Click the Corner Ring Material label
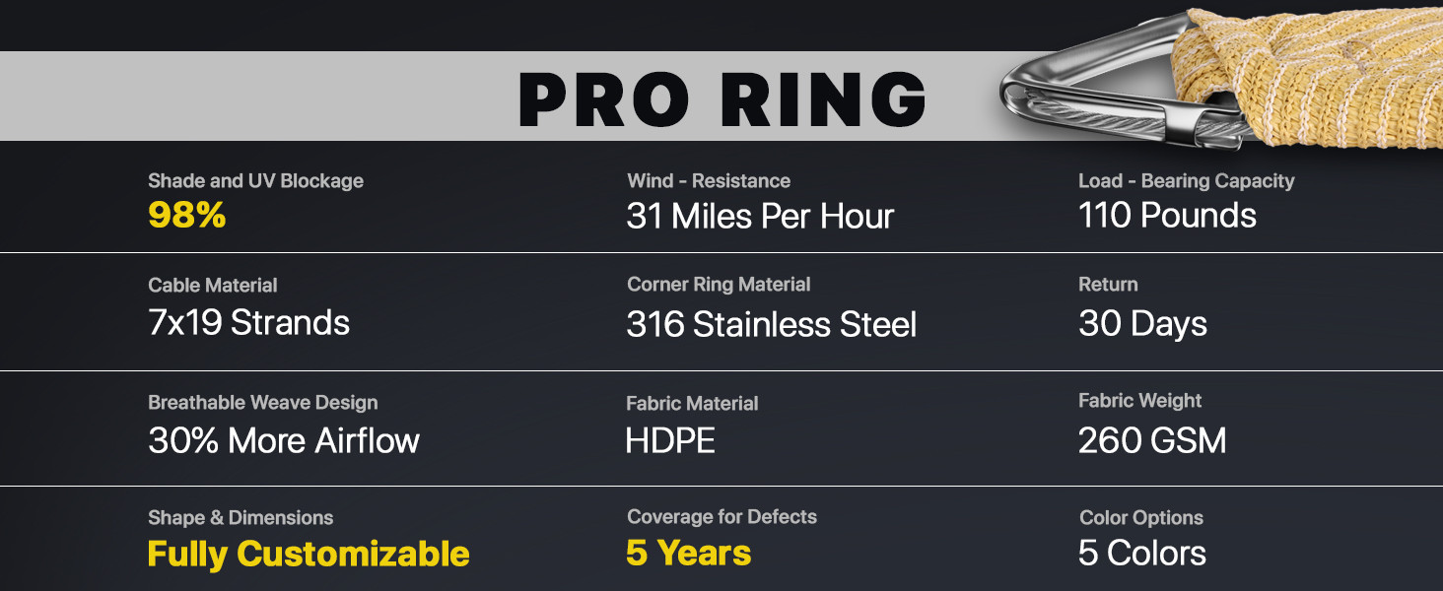Viewport: 1443px width, 591px height. click(719, 285)
